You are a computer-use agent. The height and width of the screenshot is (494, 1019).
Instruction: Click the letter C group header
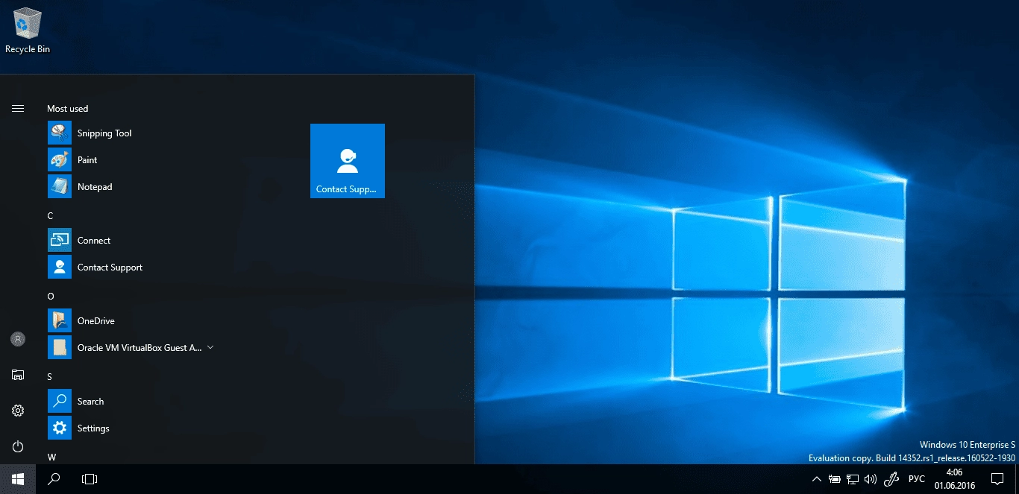coord(50,216)
